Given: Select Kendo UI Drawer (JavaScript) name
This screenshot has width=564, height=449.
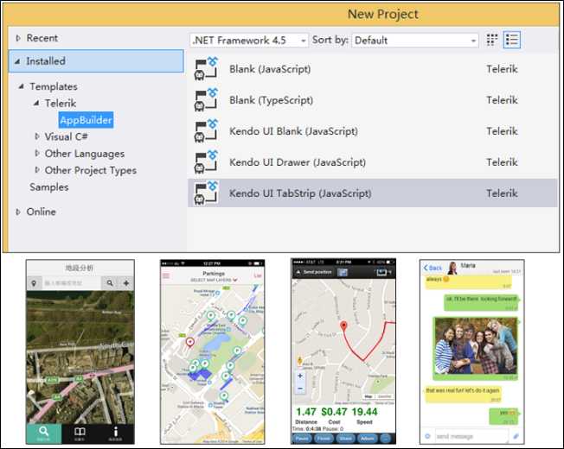Looking at the screenshot, I should click(298, 162).
